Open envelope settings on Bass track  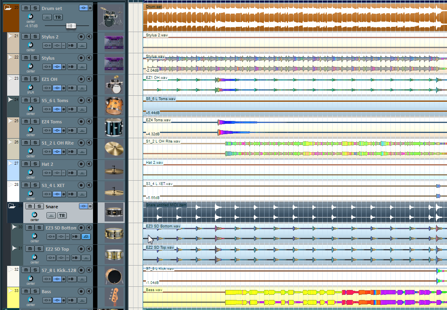tap(82, 300)
